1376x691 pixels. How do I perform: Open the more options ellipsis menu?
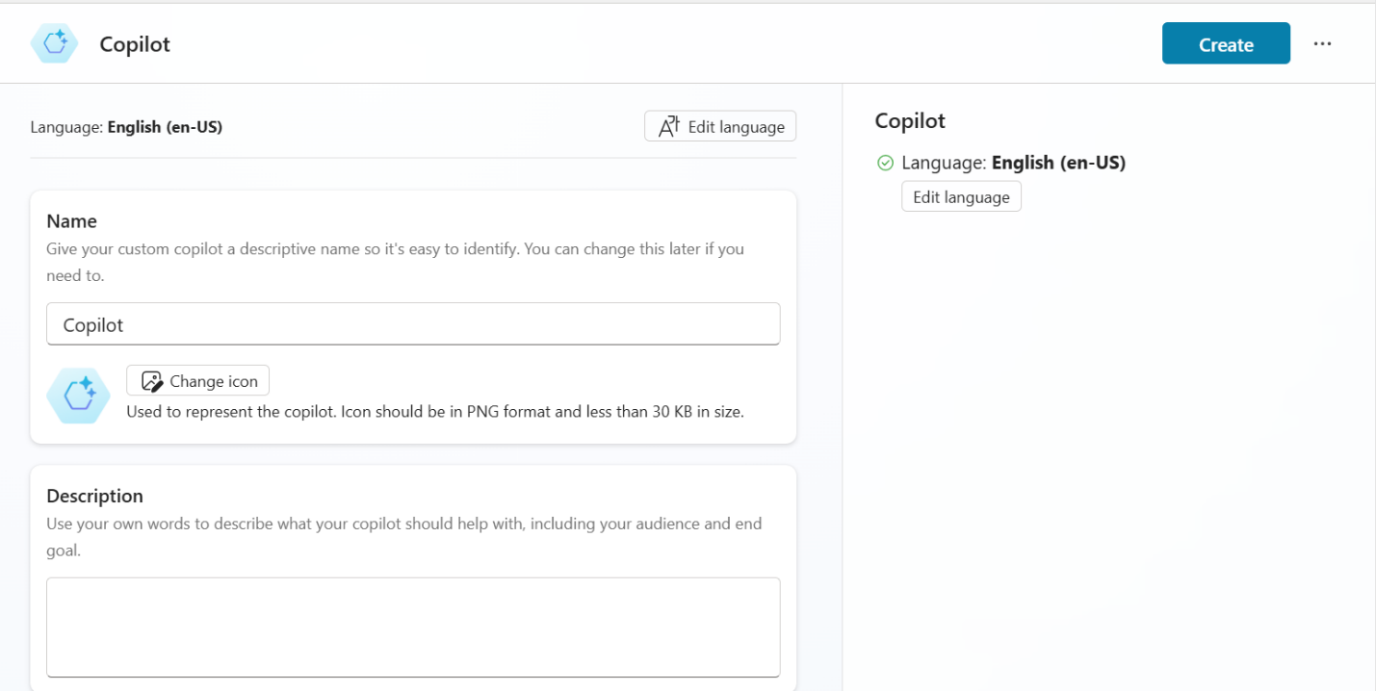[x=1322, y=44]
